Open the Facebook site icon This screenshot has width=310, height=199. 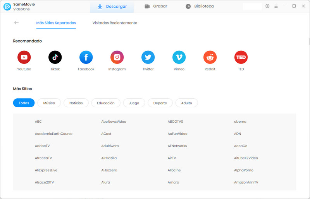click(86, 57)
